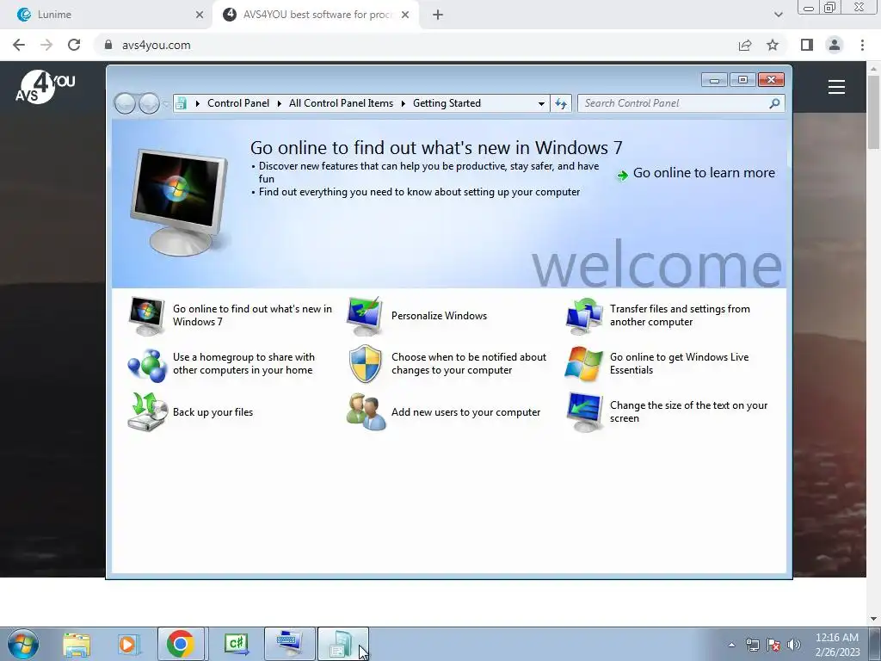This screenshot has height=661, width=881.
Task: Click Choose when to be notified text
Action: pos(469,364)
